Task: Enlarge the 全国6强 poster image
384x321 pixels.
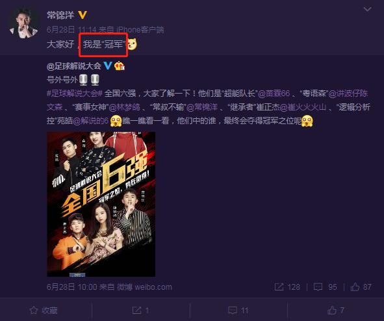Action: pyautogui.click(x=101, y=204)
